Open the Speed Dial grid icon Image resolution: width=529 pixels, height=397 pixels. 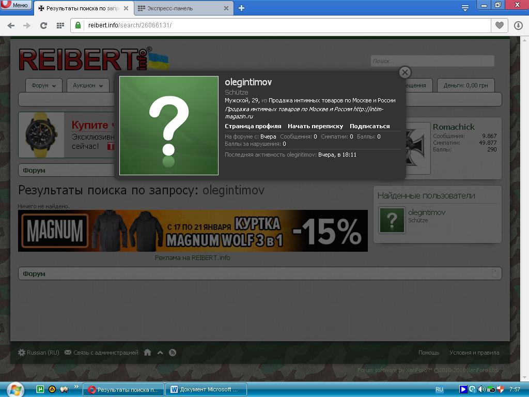pos(60,25)
